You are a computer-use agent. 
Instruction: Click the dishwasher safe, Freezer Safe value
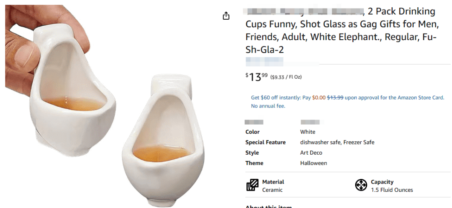(337, 142)
